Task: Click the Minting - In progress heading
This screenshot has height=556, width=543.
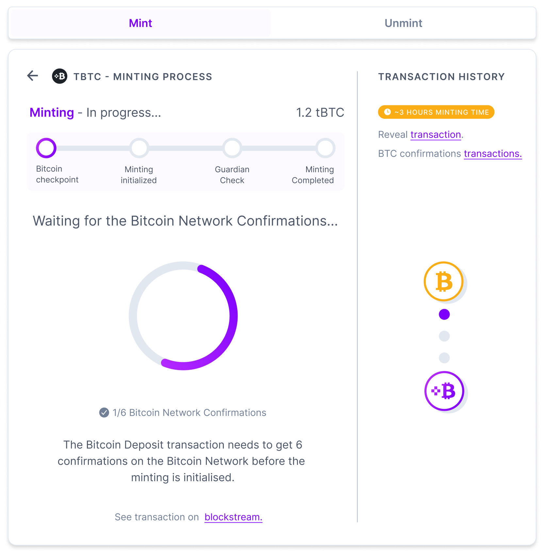Action: [x=95, y=113]
